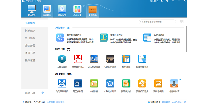Click the 小编推荐 (3) section heading
The height and width of the screenshot is (104, 208).
(62, 28)
